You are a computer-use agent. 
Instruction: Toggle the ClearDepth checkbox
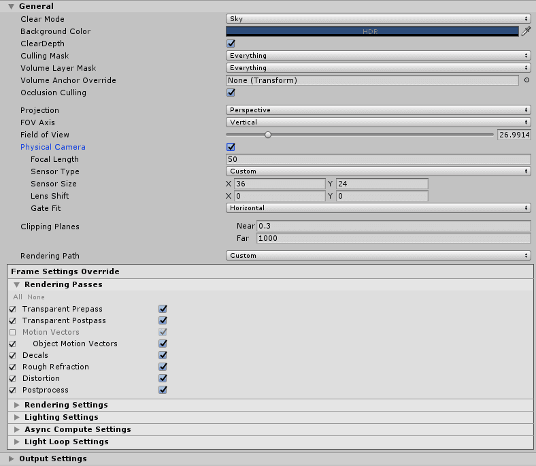(231, 44)
